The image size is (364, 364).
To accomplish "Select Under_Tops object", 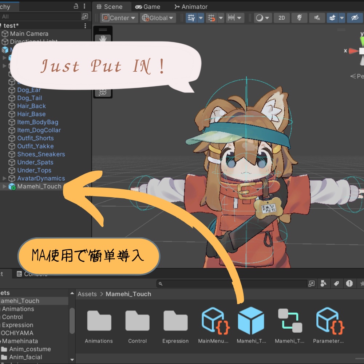I will tap(34, 170).
